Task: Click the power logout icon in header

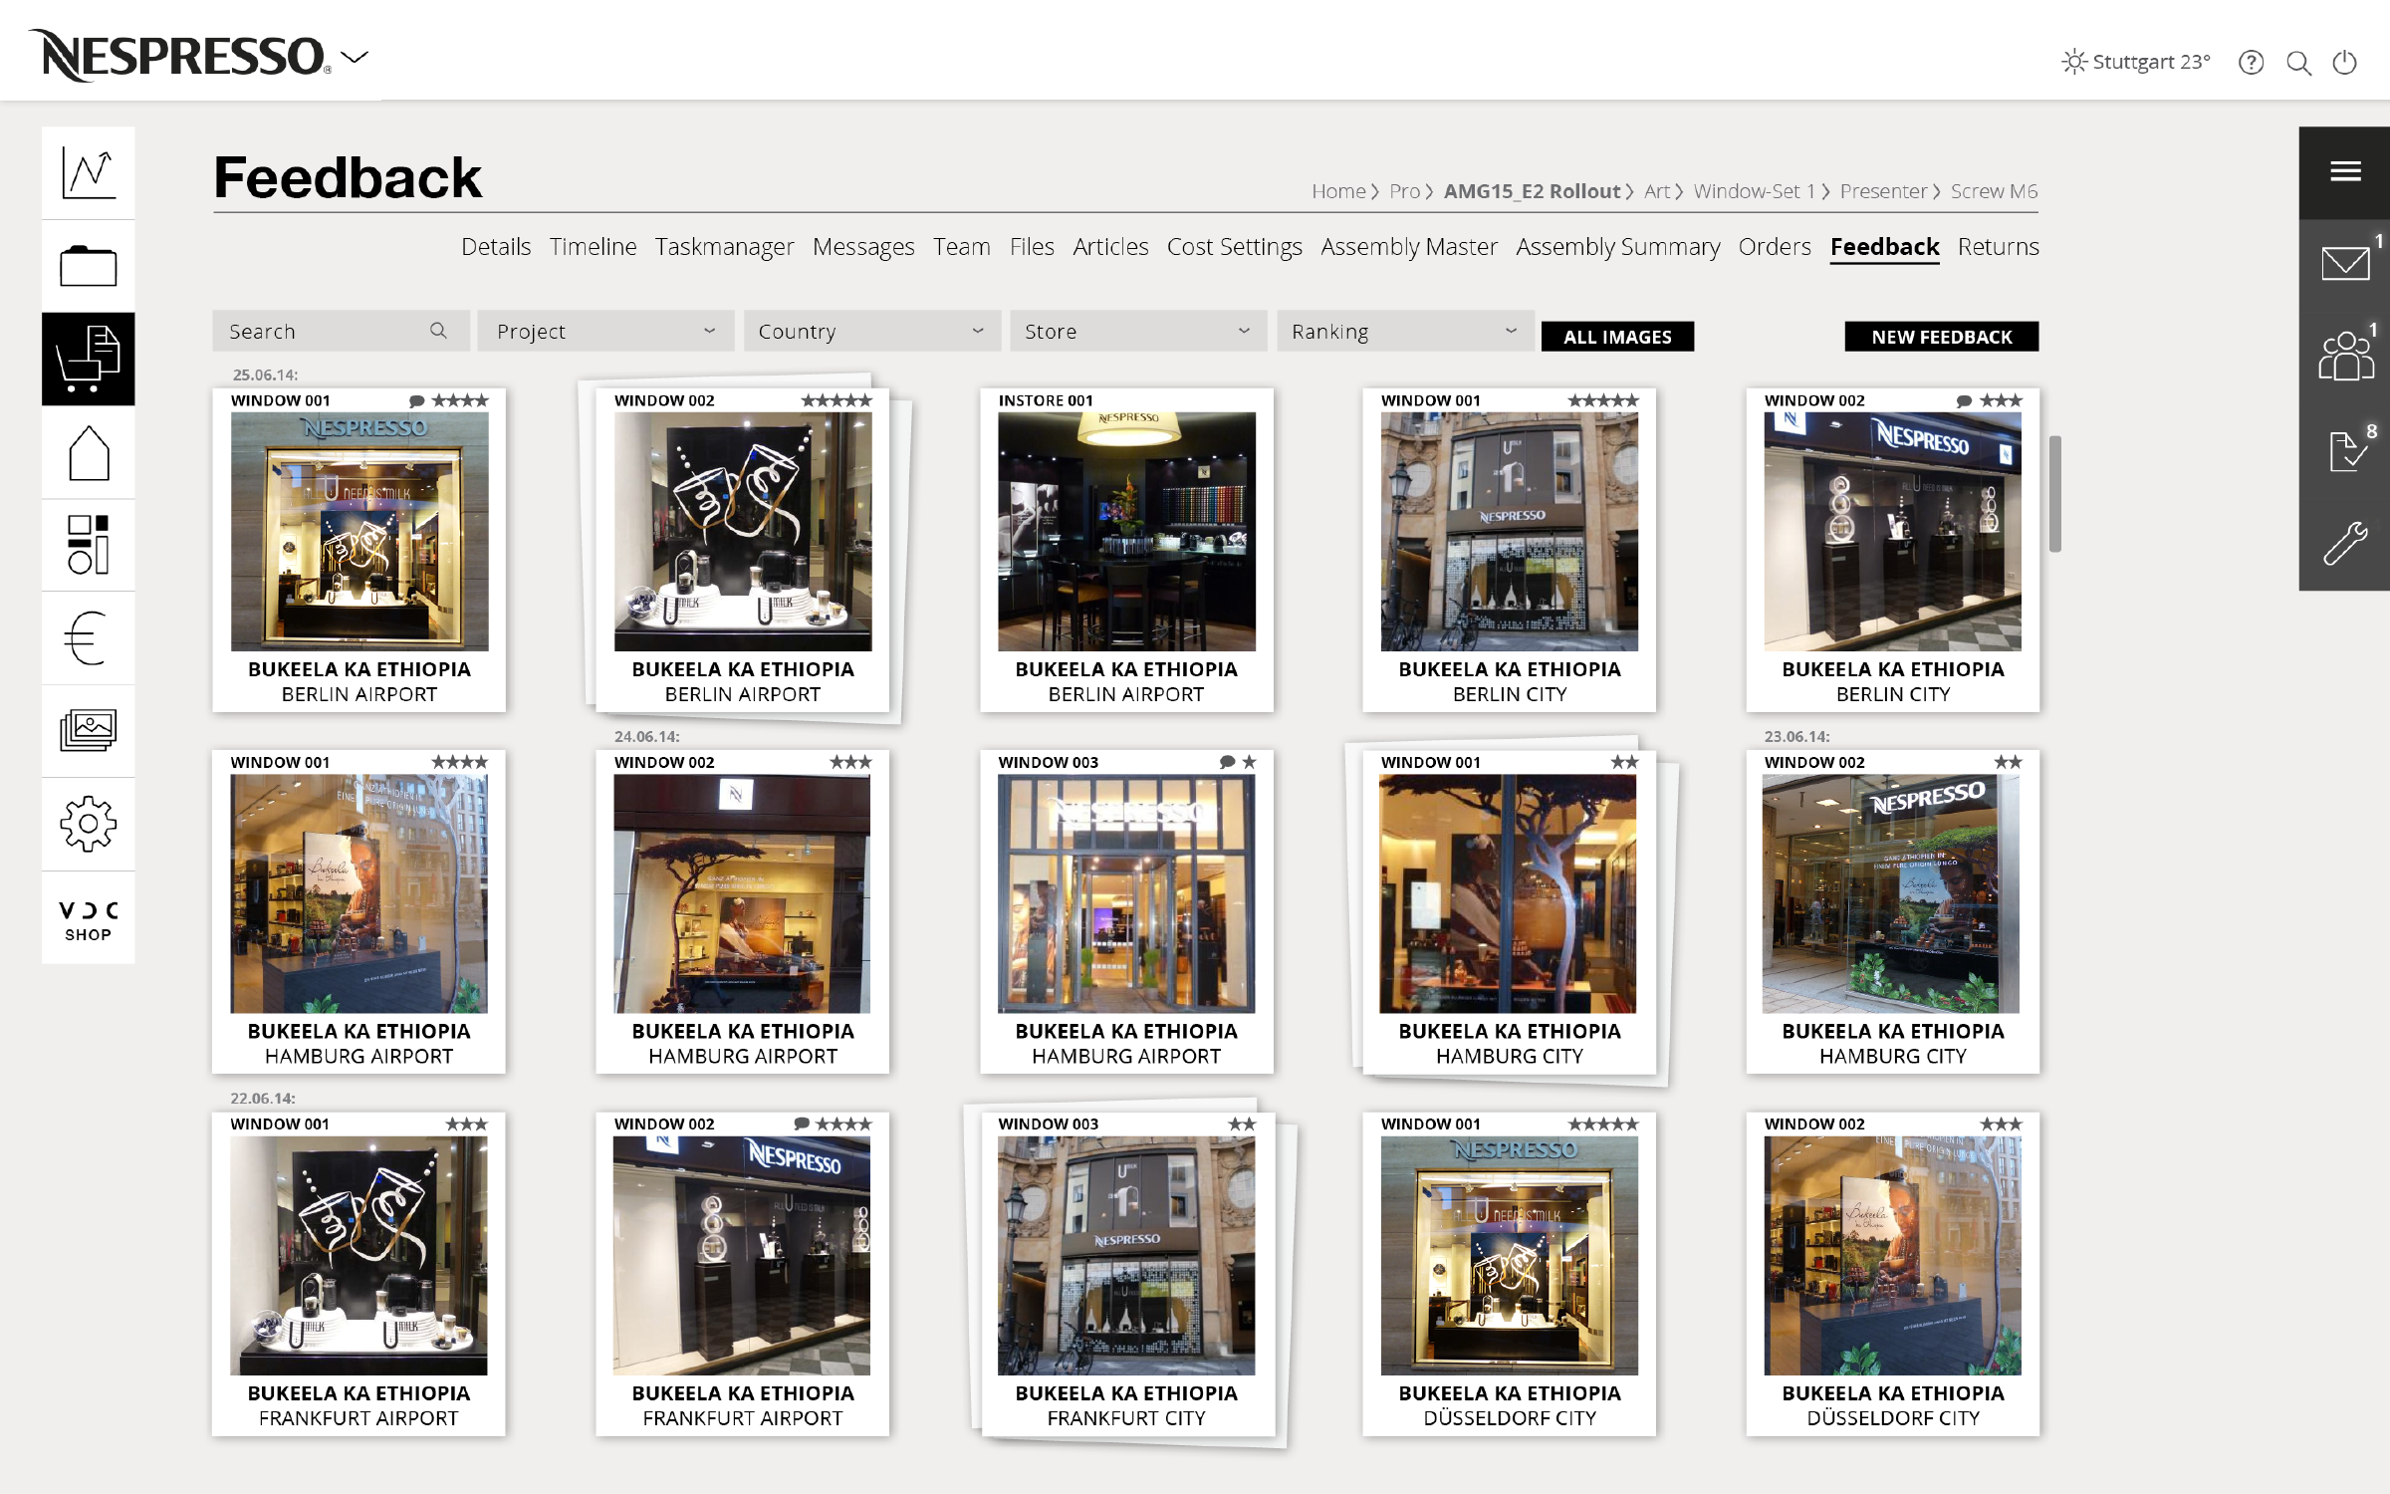Action: coord(2344,63)
